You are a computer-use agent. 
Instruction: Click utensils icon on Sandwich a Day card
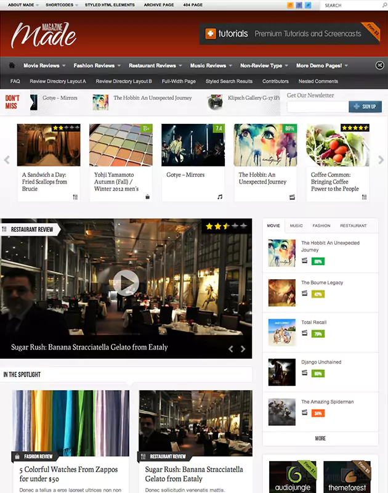pos(75,197)
